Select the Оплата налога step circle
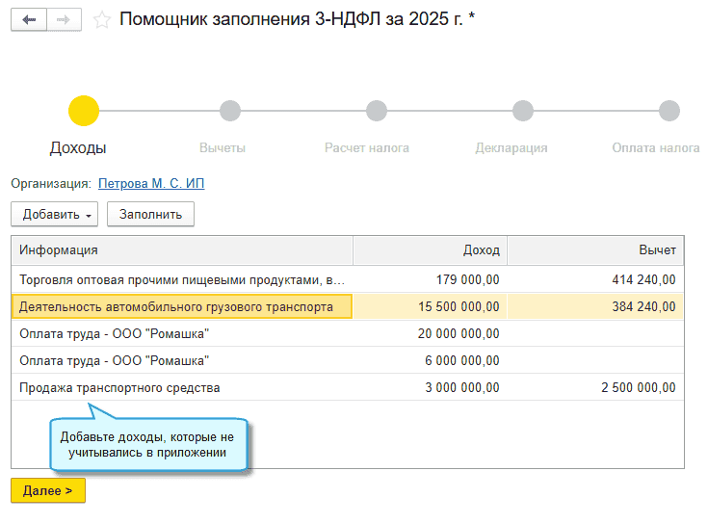The height and width of the screenshot is (524, 708). (x=669, y=111)
